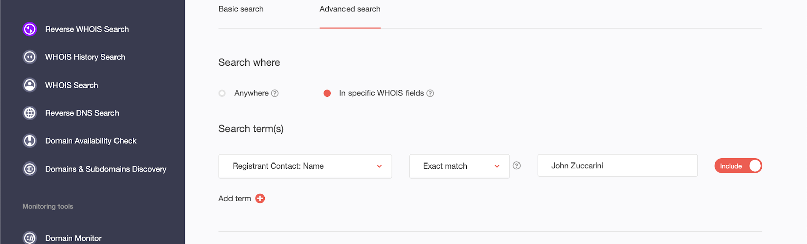The width and height of the screenshot is (807, 244).
Task: Click the help icon after Exact match
Action: click(516, 166)
